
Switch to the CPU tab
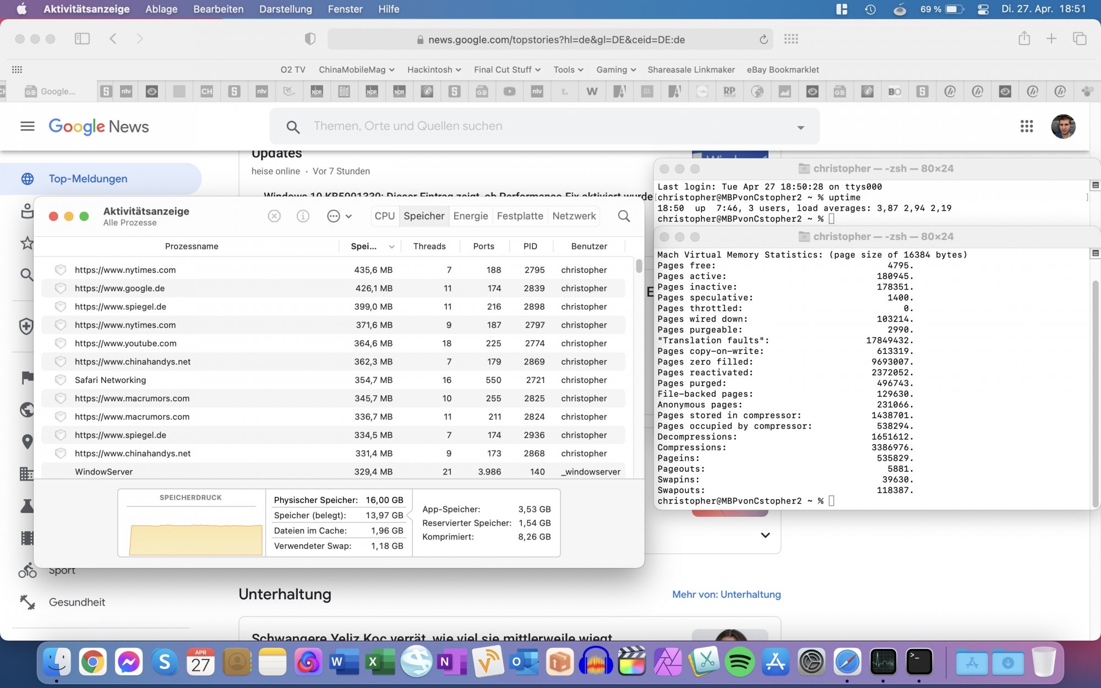tap(384, 216)
